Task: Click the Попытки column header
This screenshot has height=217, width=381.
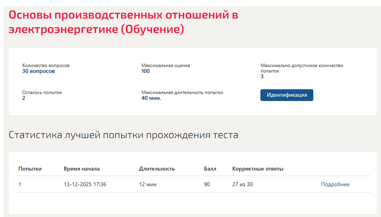Action: (x=30, y=169)
